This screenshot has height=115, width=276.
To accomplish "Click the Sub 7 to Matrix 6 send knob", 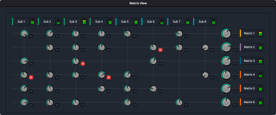I will pyautogui.click(x=179, y=102).
